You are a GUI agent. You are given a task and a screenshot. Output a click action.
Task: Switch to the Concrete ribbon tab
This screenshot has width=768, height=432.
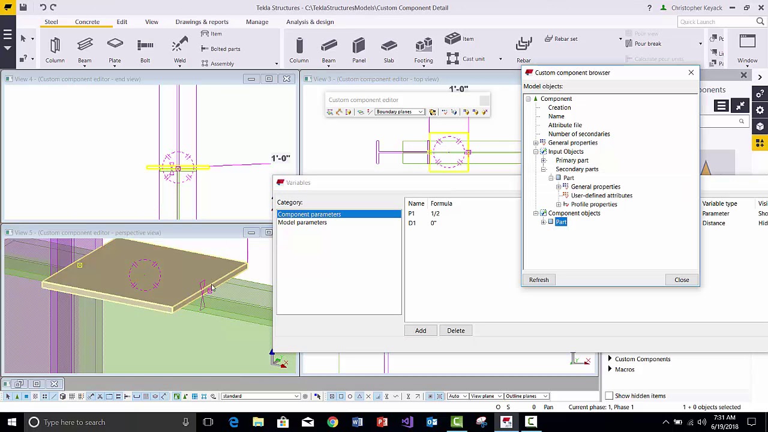87,22
